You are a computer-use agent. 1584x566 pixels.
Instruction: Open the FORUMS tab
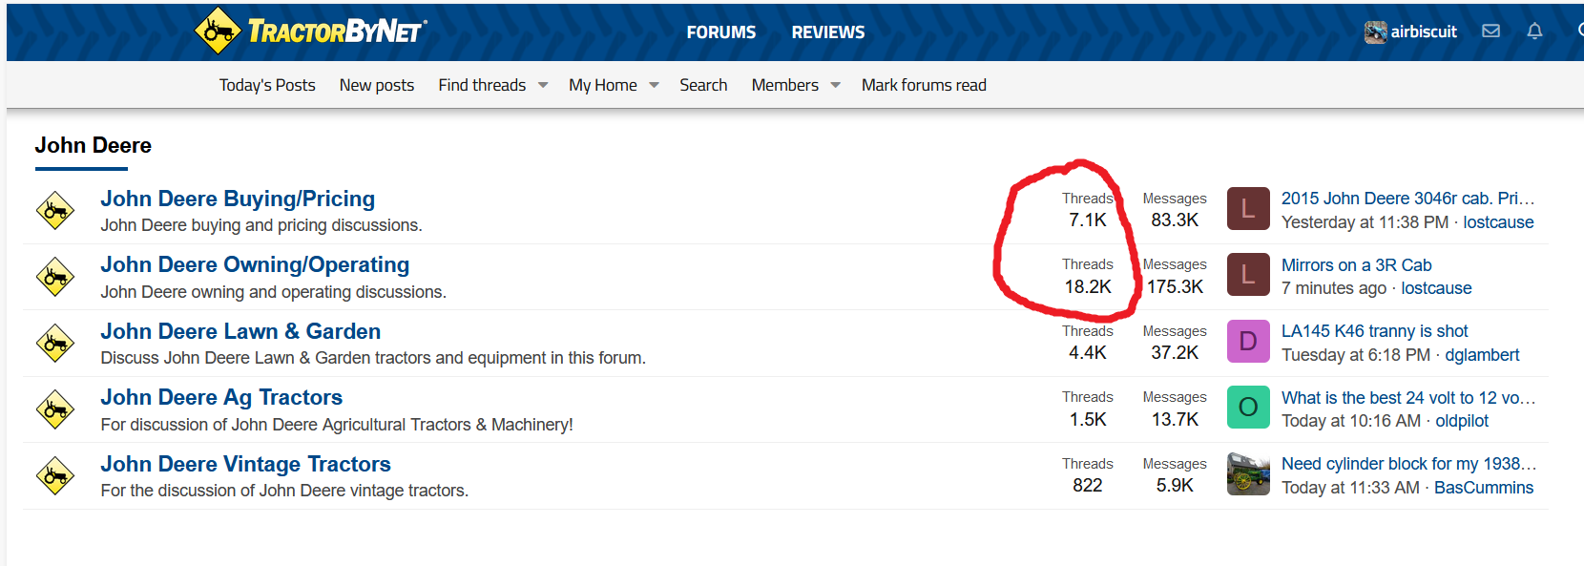720,32
